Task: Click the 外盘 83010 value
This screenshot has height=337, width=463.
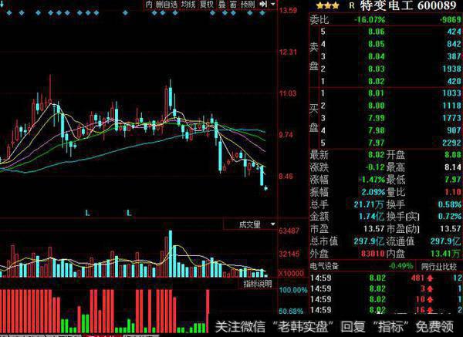Action: pyautogui.click(x=373, y=254)
